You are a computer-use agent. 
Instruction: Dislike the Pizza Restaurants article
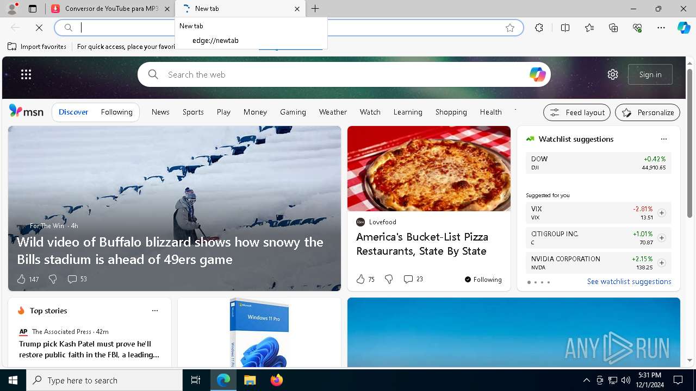click(389, 279)
